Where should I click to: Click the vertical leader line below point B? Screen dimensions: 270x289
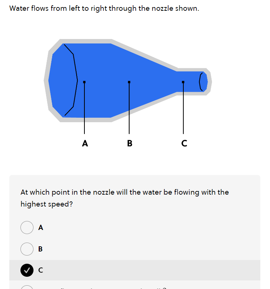click(129, 111)
